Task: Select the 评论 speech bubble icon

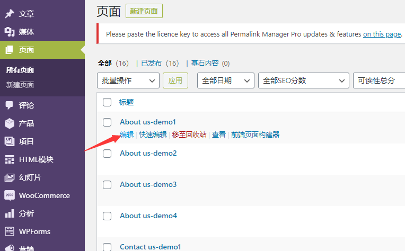Action: (10, 105)
